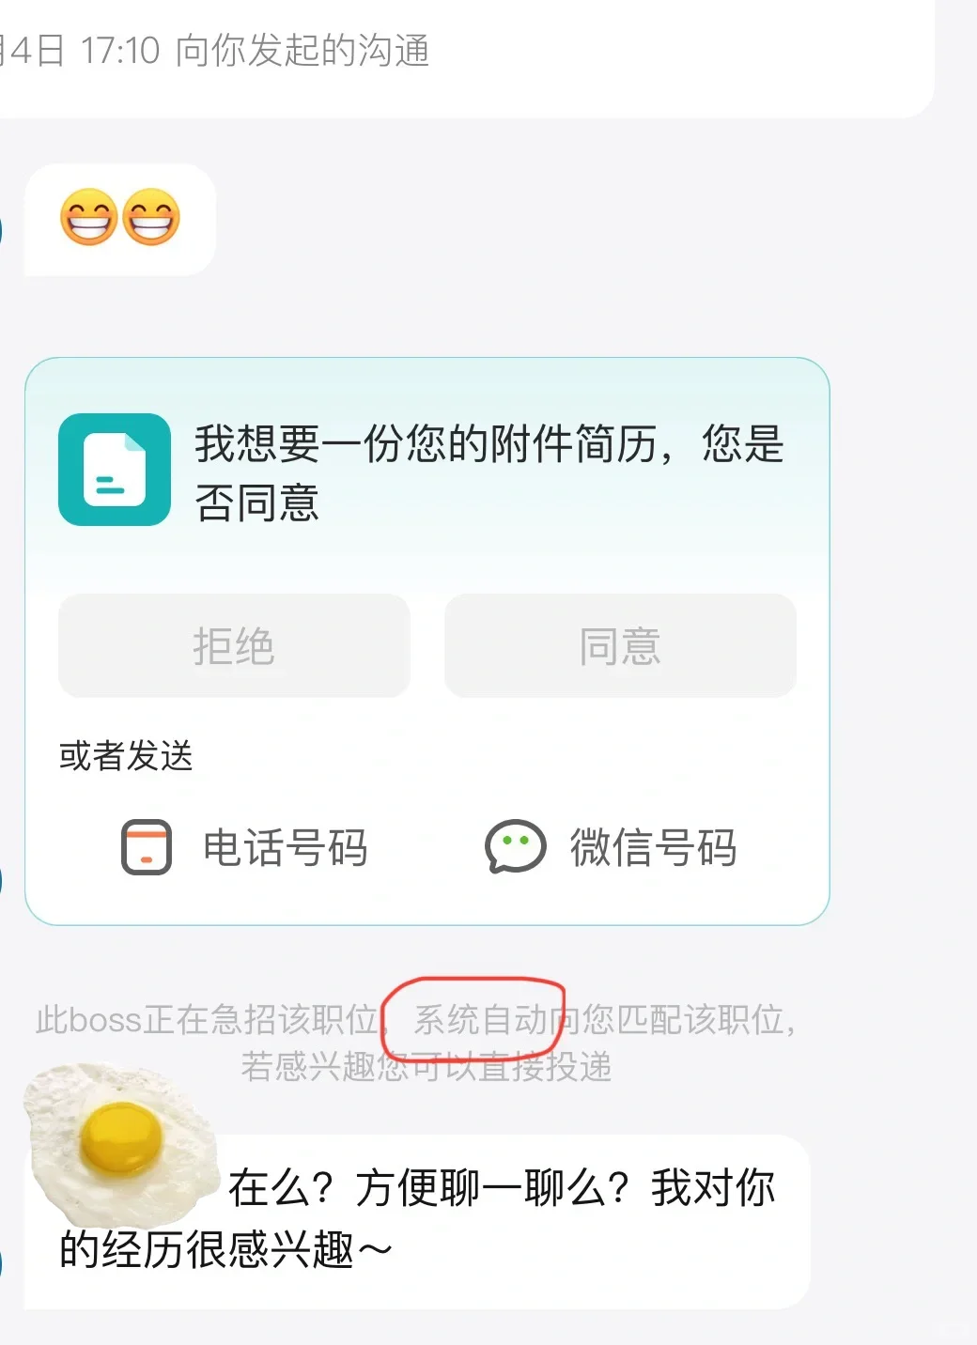Tap the 或者发送 label
This screenshot has width=977, height=1345.
point(126,755)
